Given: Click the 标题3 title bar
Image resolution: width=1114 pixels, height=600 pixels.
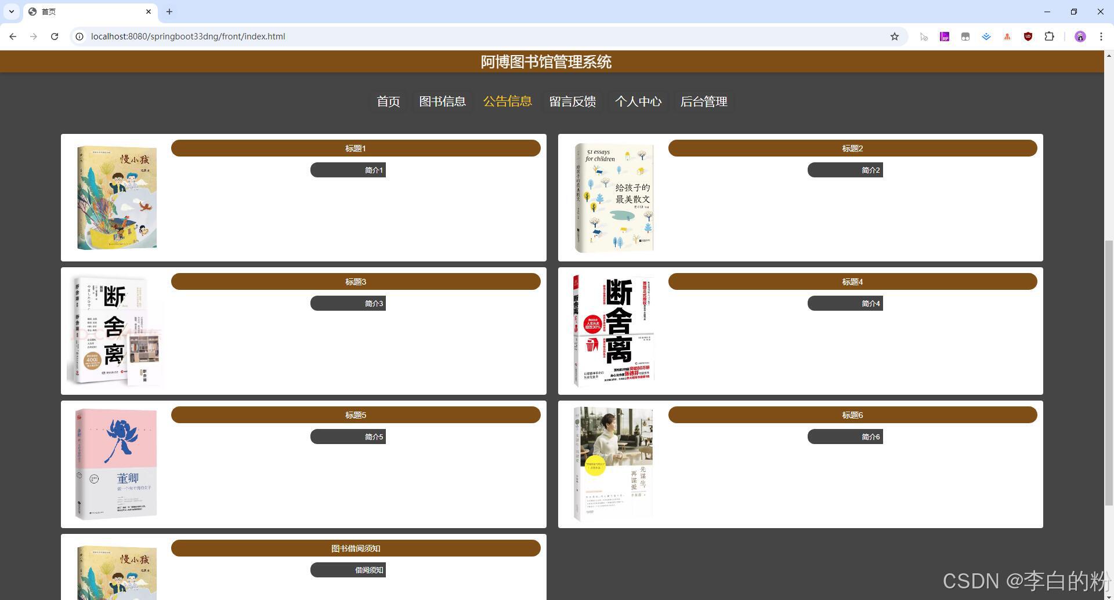Looking at the screenshot, I should pos(356,282).
